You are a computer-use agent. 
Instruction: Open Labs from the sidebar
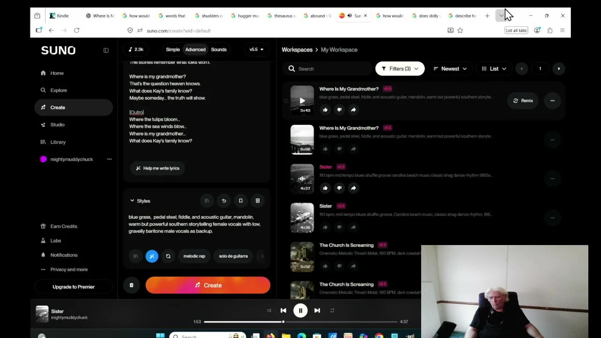click(55, 241)
